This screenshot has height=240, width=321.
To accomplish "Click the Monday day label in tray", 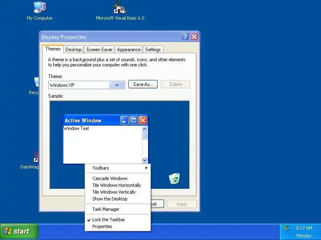I will pos(304,236).
